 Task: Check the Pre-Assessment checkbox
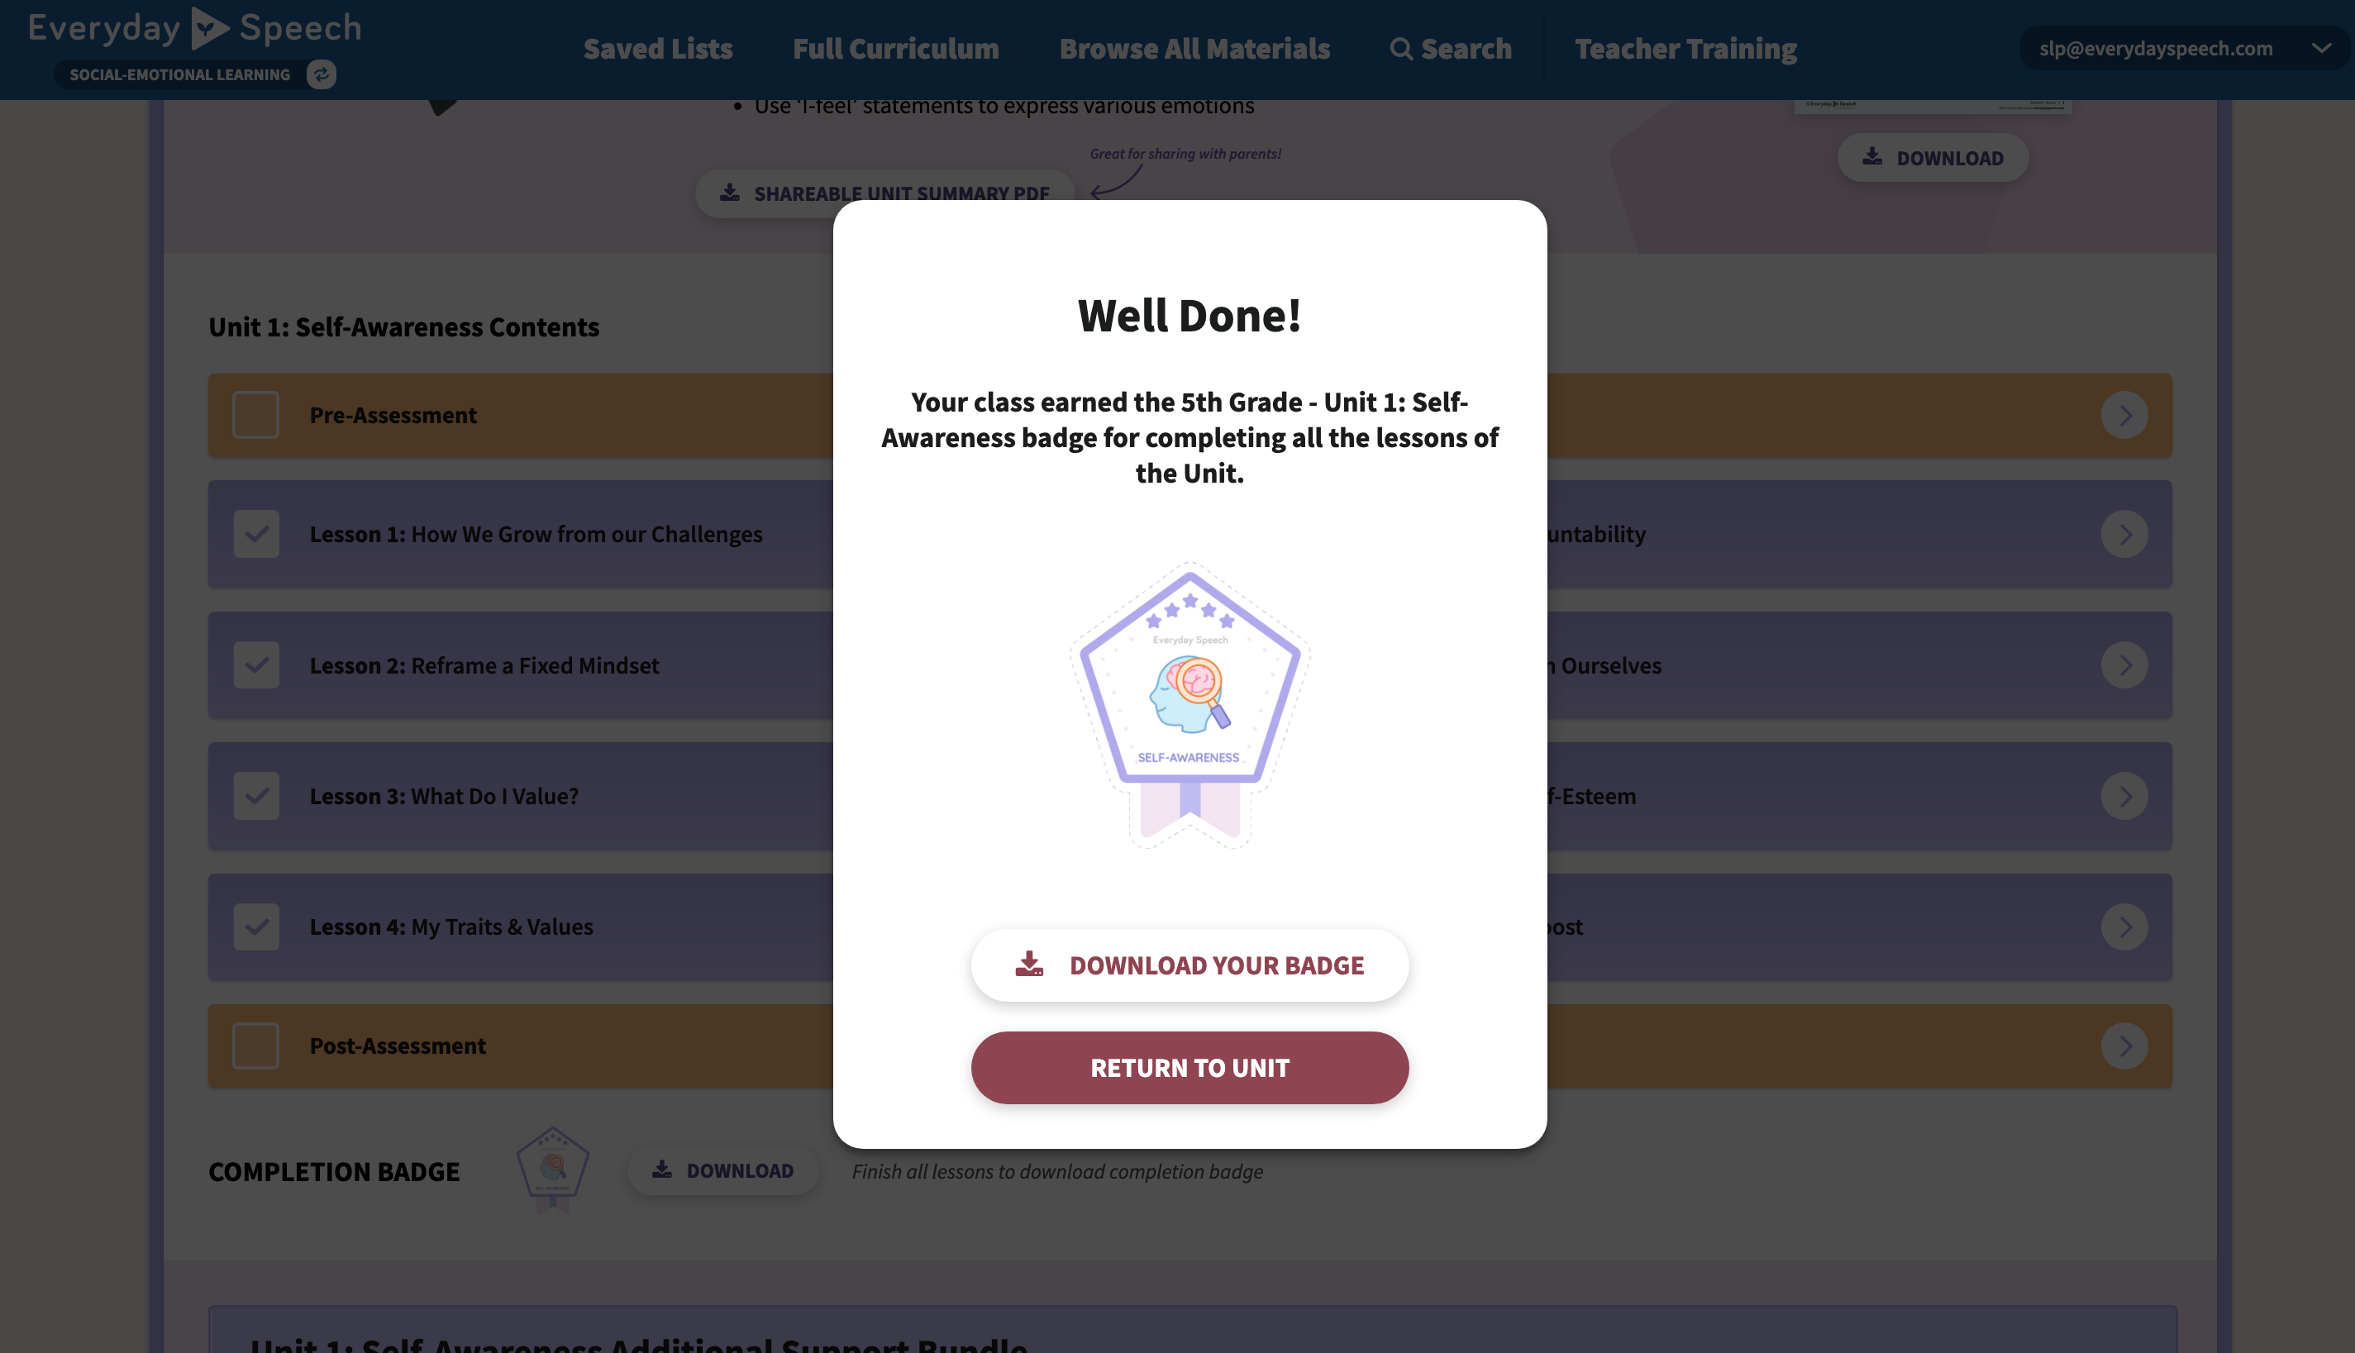(255, 414)
